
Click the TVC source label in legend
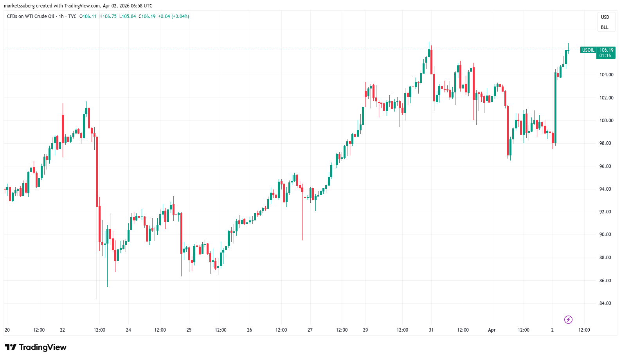tap(72, 16)
